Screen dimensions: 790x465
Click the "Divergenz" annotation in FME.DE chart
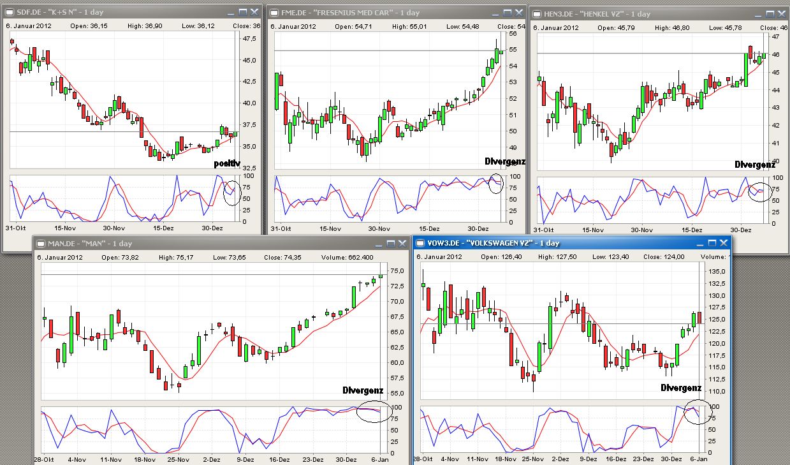click(x=505, y=161)
